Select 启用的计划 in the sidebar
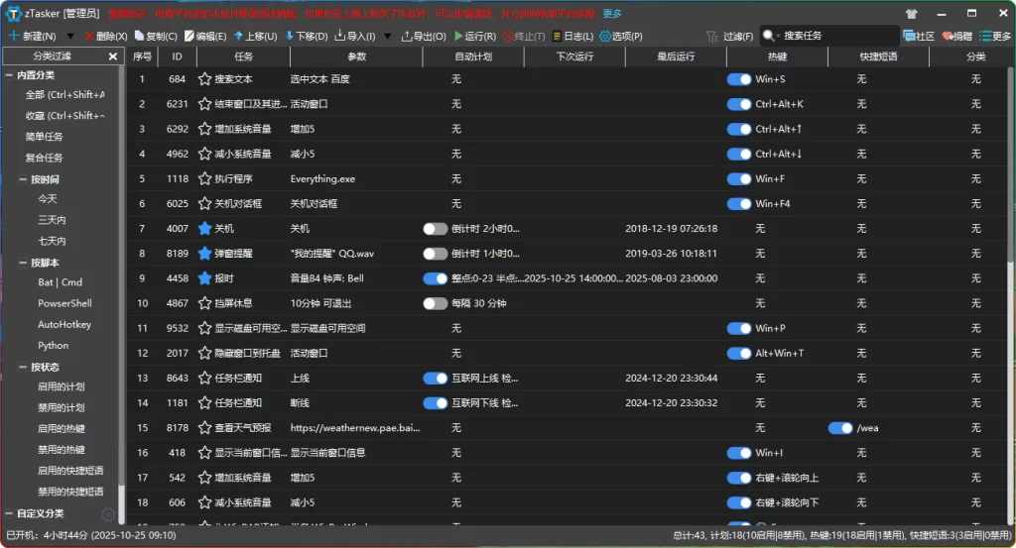This screenshot has width=1016, height=548. pos(62,386)
